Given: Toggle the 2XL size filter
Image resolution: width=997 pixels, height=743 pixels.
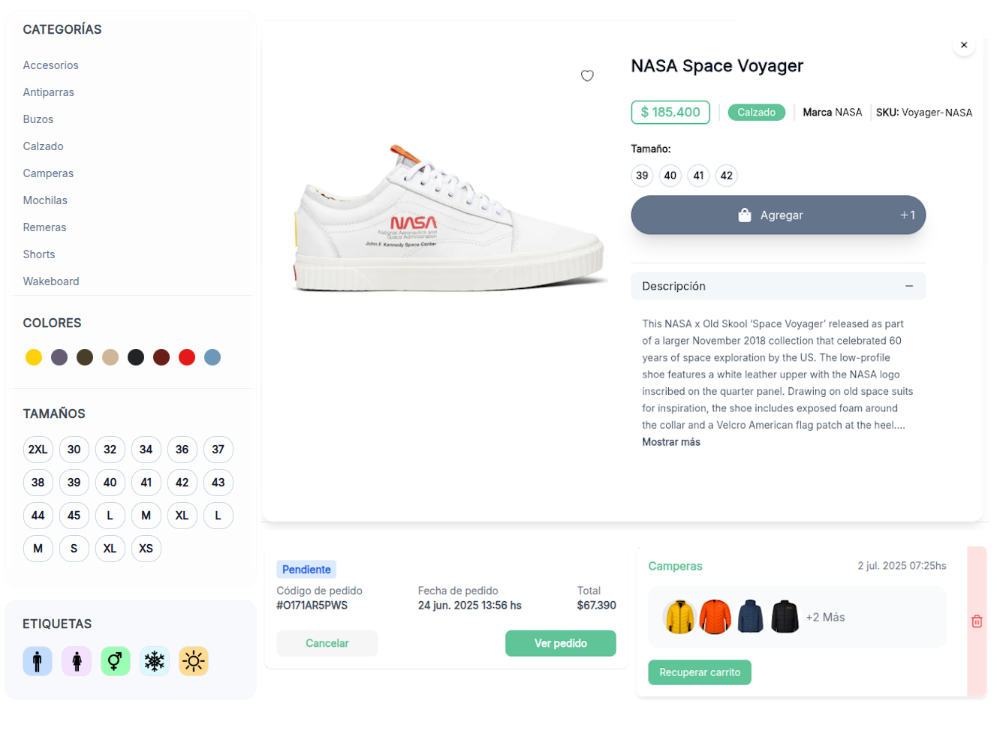Looking at the screenshot, I should coord(38,450).
